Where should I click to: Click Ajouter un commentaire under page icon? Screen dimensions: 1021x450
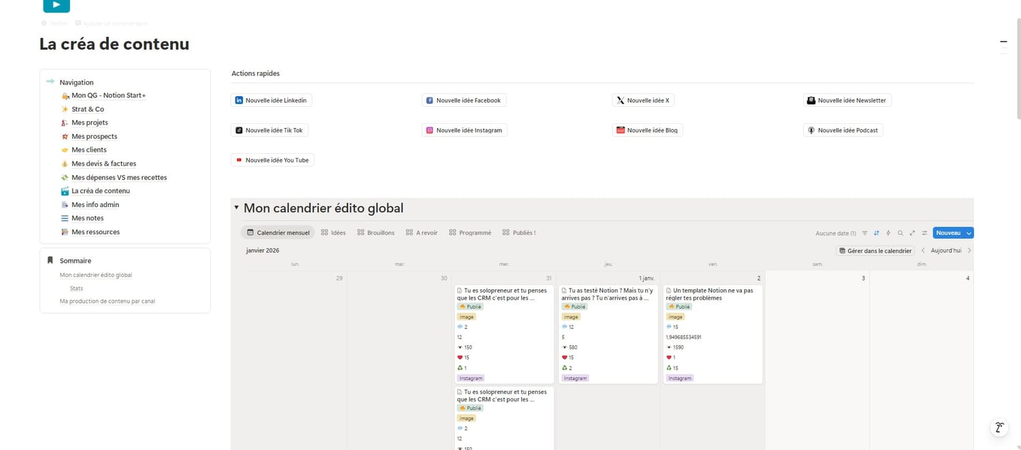111,23
